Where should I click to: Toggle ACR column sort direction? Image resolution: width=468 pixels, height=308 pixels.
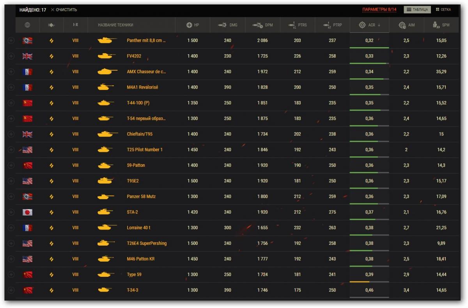[x=369, y=25]
